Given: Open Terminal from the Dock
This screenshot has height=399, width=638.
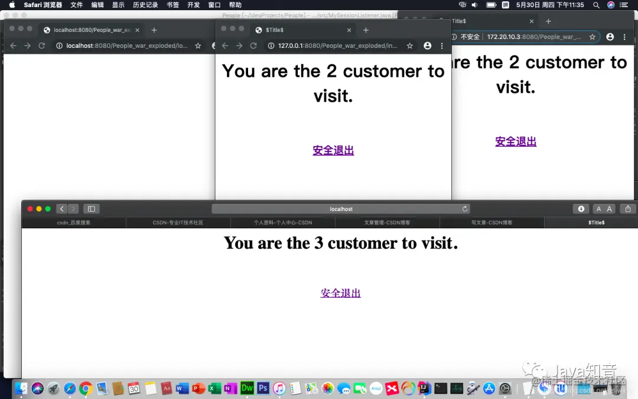Looking at the screenshot, I should pyautogui.click(x=440, y=388).
